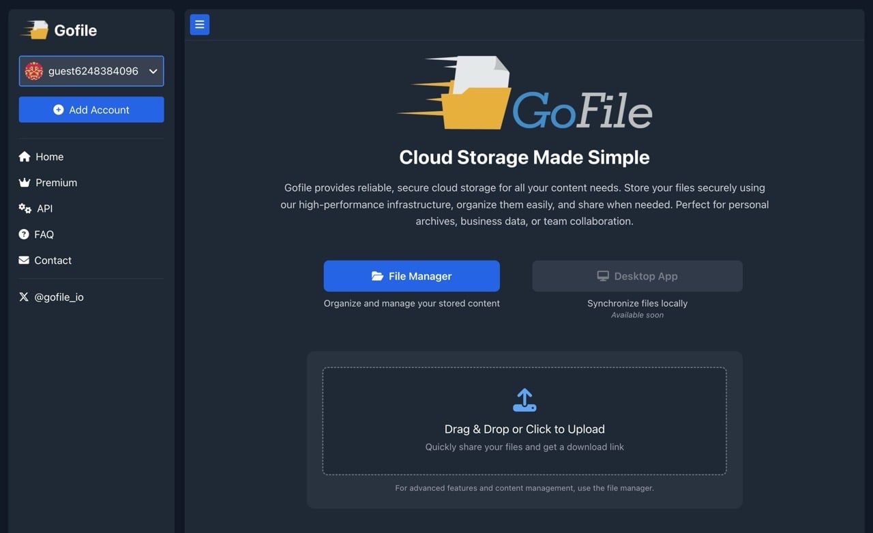Screen dimensions: 873x533
Task: Click the blue upload arrow icon
Action: (x=524, y=399)
